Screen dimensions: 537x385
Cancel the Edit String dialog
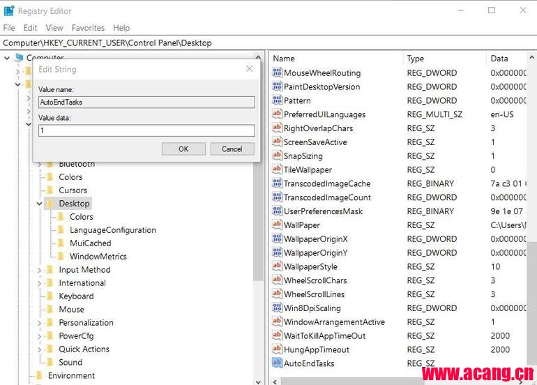tap(232, 149)
